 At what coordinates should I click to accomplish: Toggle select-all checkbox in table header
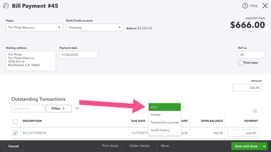(15, 122)
